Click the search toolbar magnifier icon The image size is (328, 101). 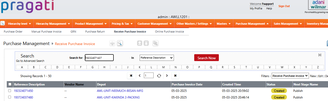pyautogui.click(x=120, y=43)
